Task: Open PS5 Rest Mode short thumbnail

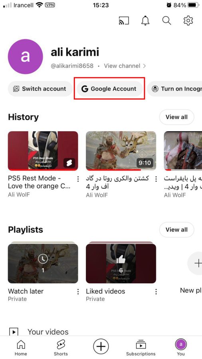Action: click(x=43, y=151)
